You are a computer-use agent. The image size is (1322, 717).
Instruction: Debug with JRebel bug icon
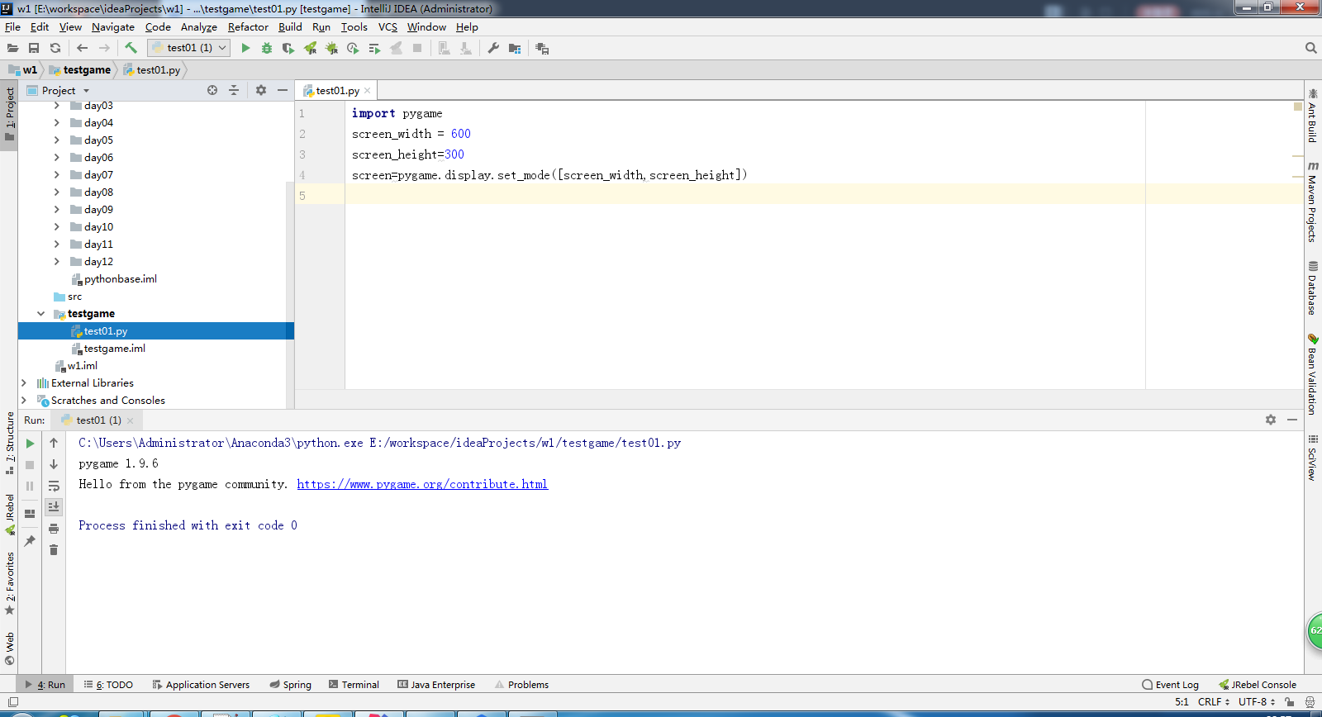click(x=331, y=48)
